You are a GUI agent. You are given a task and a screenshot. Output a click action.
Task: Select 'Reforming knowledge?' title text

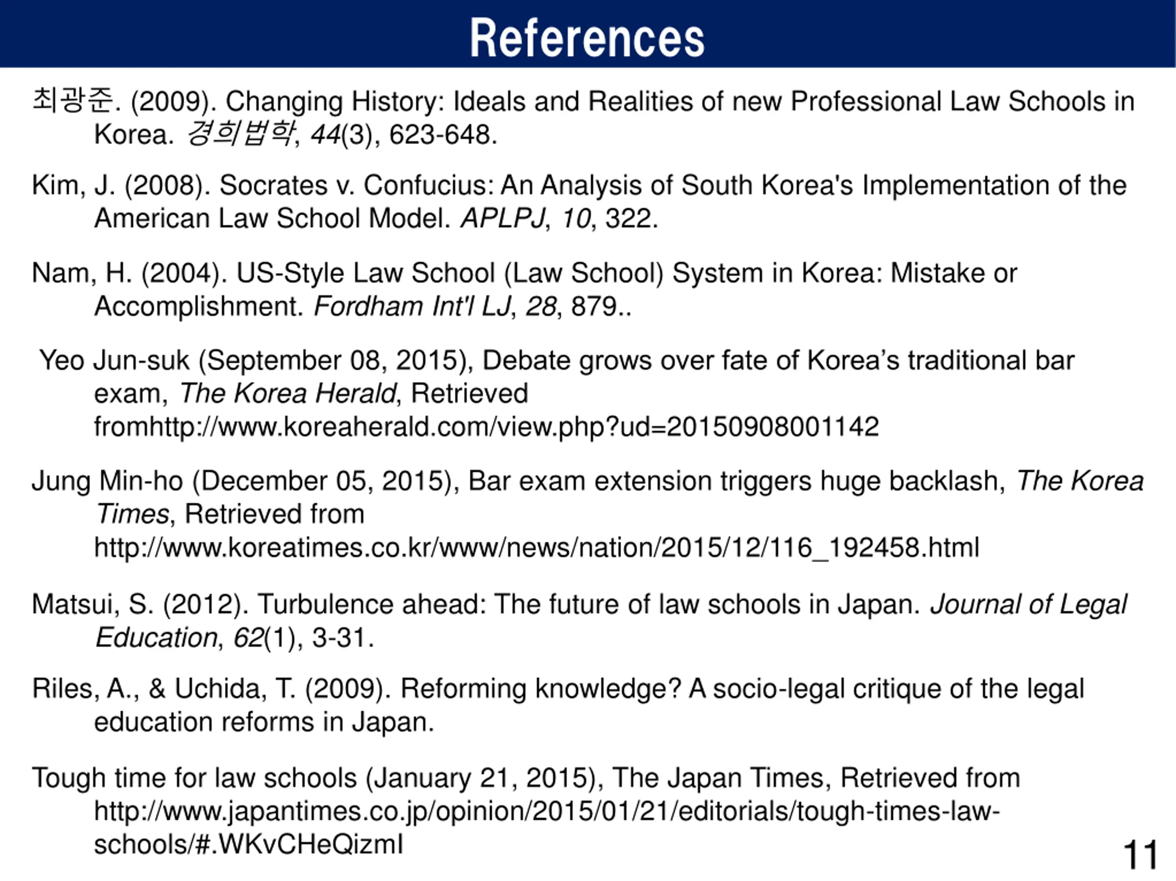[x=541, y=690]
